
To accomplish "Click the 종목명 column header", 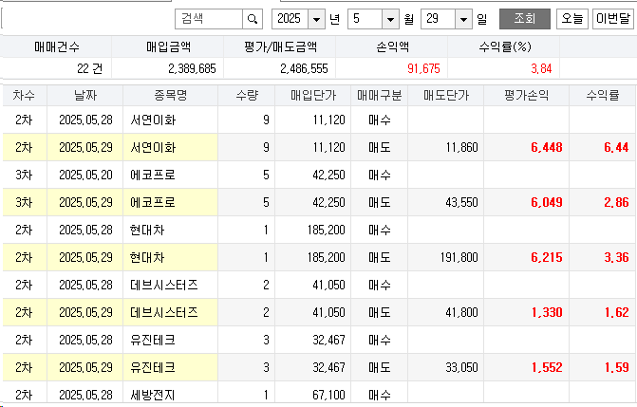I will pos(171,95).
